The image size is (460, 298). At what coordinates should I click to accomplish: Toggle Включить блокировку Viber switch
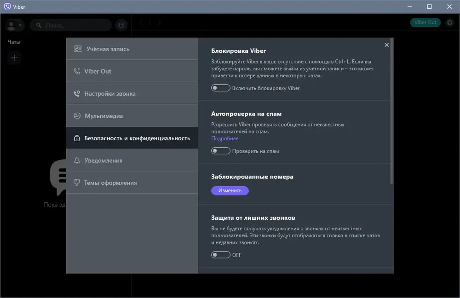tap(221, 88)
